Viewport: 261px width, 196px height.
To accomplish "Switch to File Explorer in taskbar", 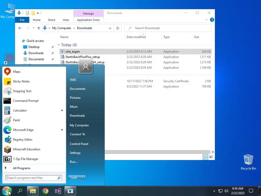I will click(x=33, y=191).
